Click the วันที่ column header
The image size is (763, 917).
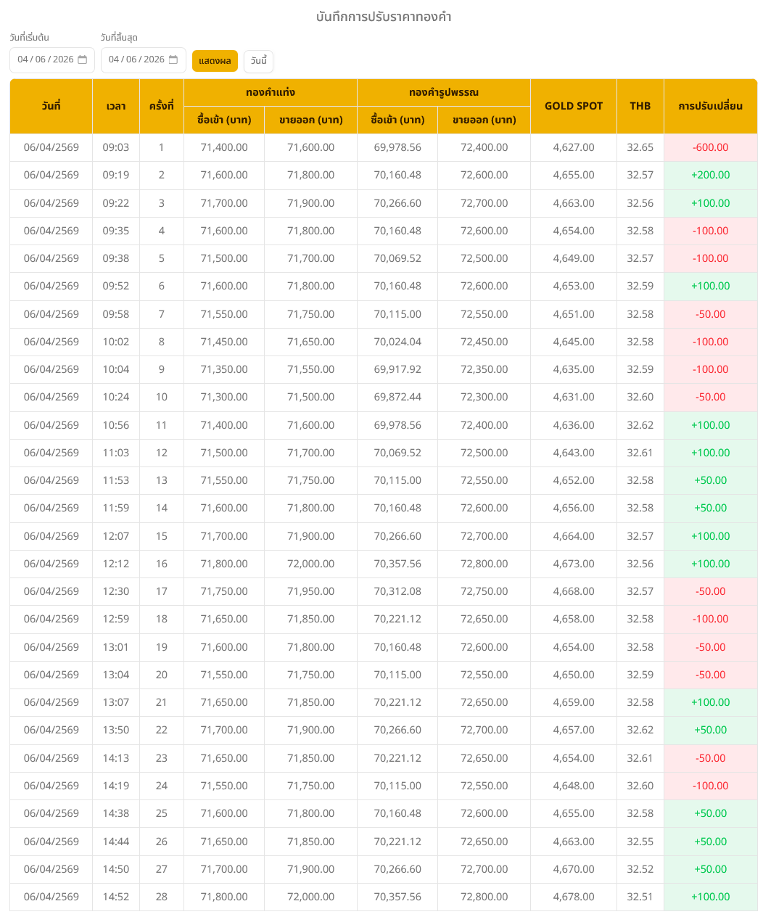[x=51, y=106]
